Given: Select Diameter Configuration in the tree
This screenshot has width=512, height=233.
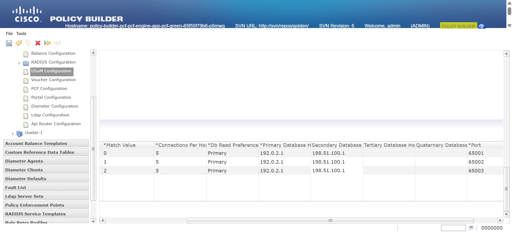Looking at the screenshot, I should pos(55,106).
